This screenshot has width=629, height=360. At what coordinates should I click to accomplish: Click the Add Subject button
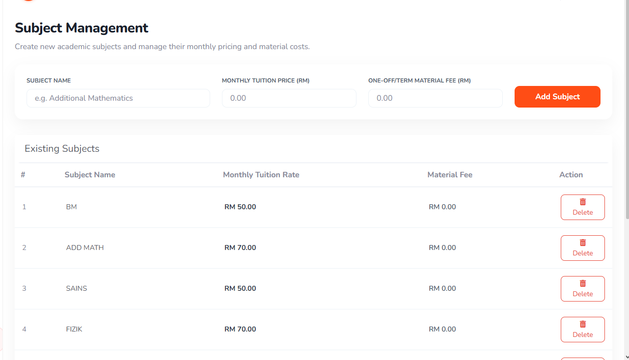[557, 97]
